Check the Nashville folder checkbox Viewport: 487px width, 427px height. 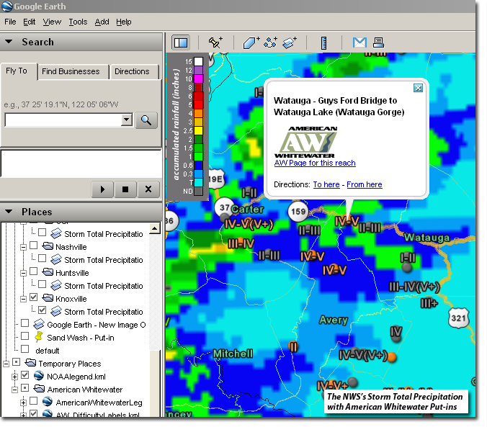[x=34, y=246]
